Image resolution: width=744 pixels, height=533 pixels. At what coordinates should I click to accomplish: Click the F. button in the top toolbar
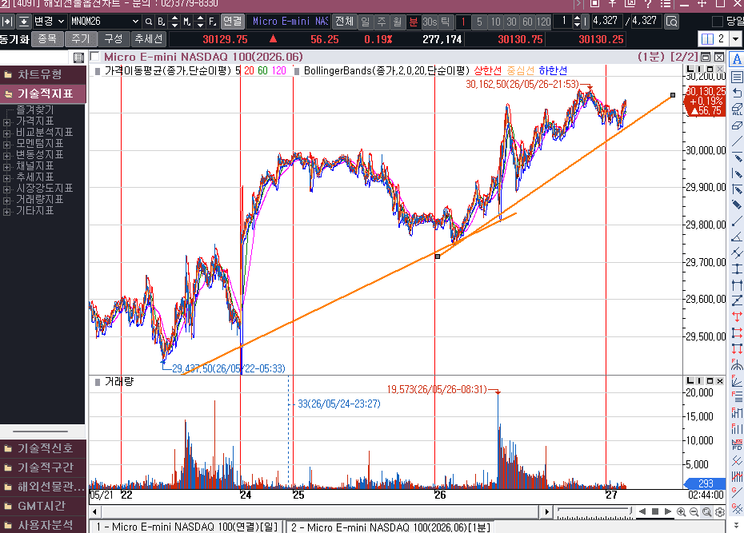coord(213,22)
